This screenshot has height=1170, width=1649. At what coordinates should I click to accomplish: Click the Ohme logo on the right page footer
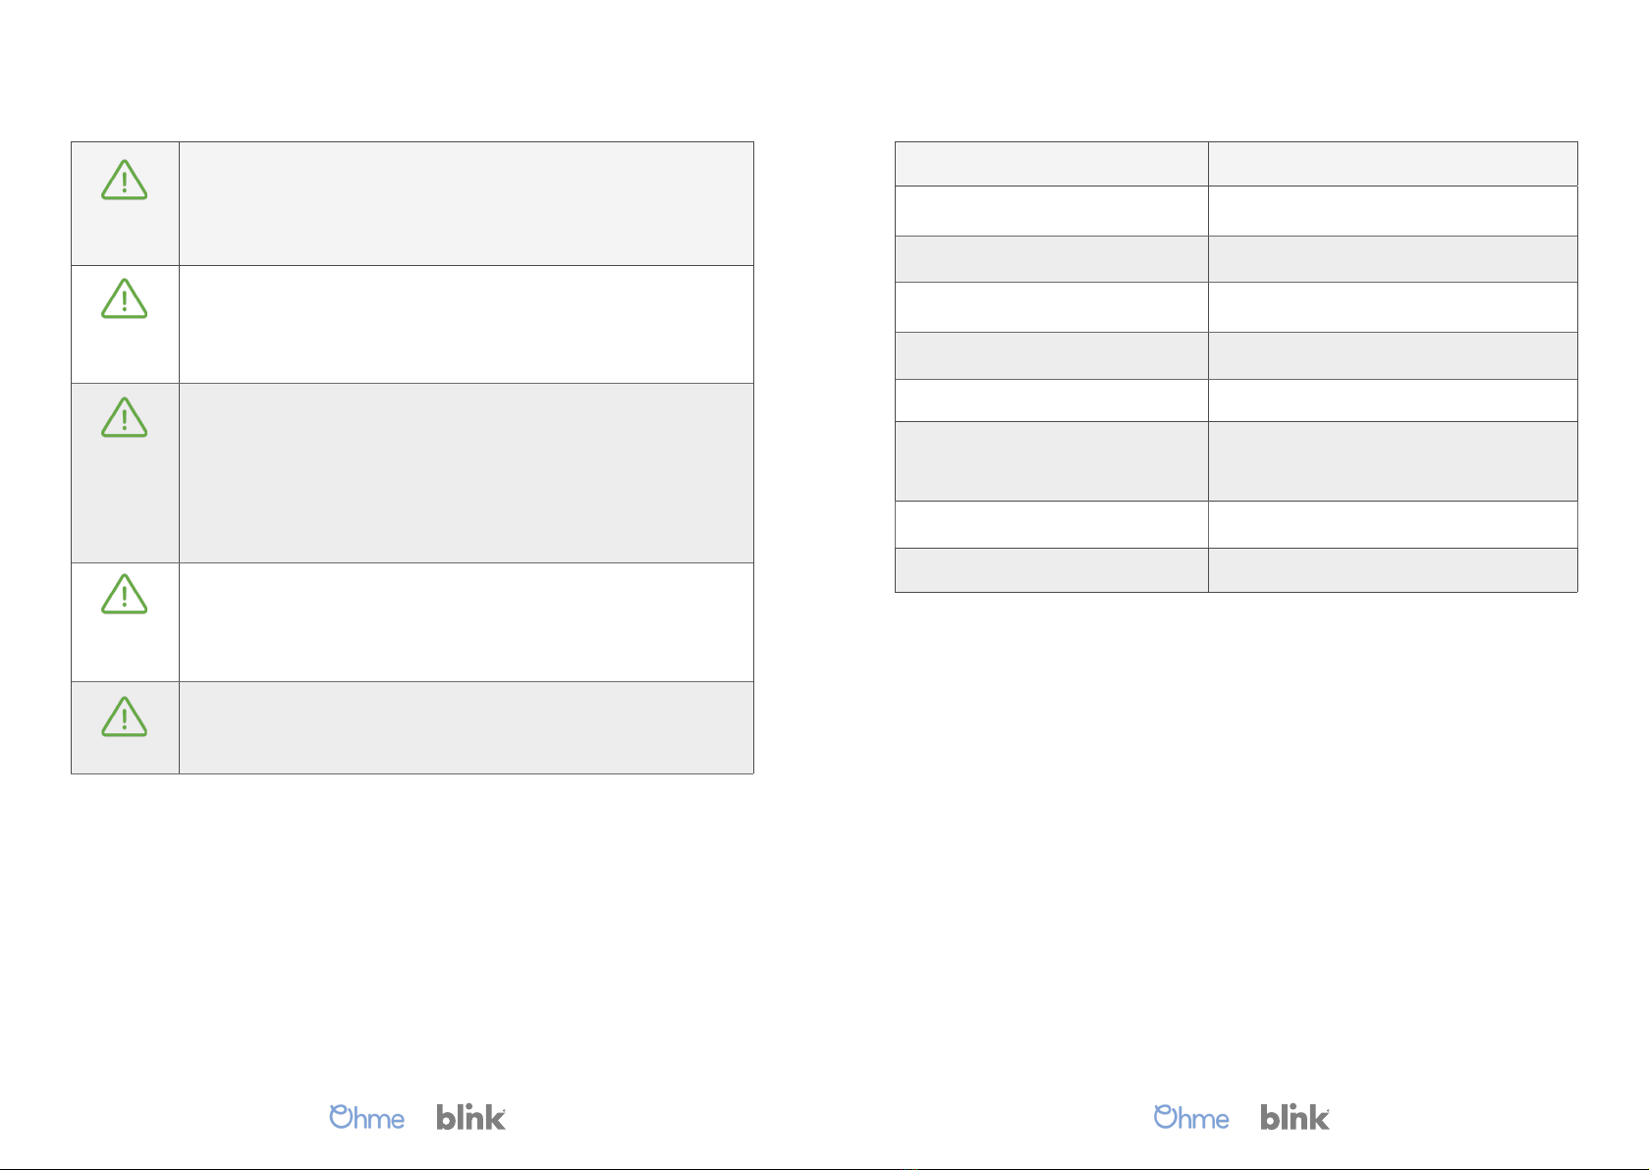[1191, 1117]
